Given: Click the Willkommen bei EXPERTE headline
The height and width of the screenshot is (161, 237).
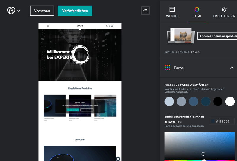Looking at the screenshot, I should click(60, 54).
